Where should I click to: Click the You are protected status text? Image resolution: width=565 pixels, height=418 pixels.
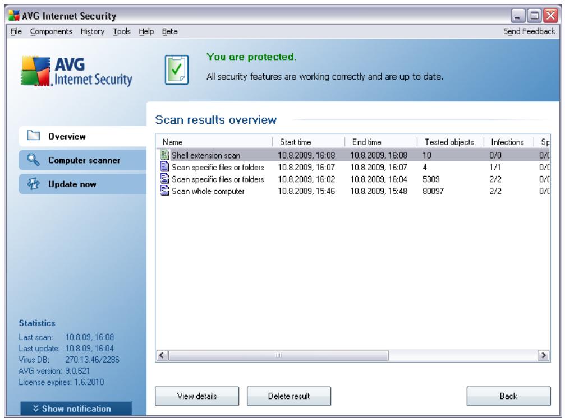[251, 57]
